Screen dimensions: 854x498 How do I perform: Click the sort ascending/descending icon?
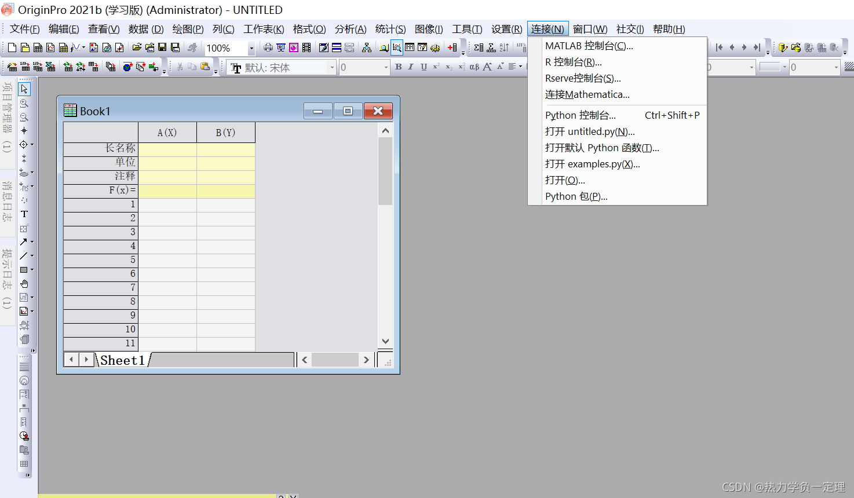(504, 47)
